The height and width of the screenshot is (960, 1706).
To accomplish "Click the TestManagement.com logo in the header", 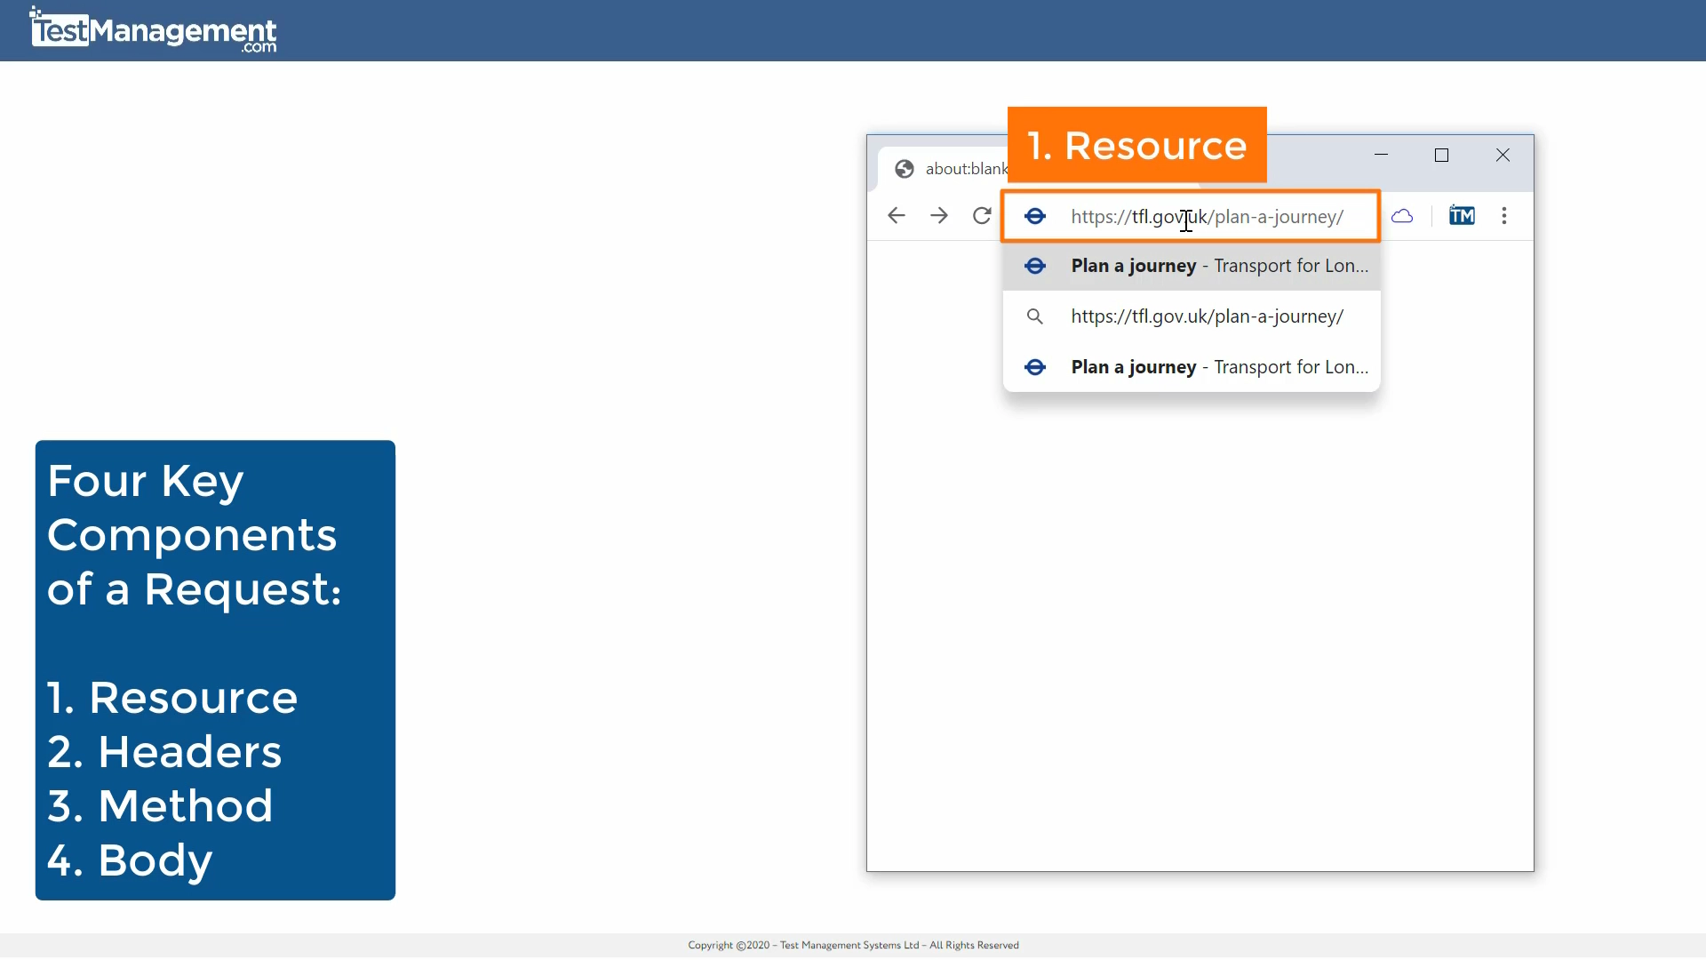I will [x=152, y=30].
